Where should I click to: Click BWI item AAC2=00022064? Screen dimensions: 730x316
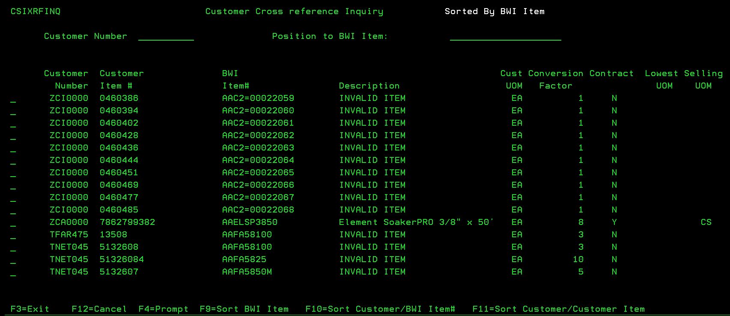(x=258, y=160)
